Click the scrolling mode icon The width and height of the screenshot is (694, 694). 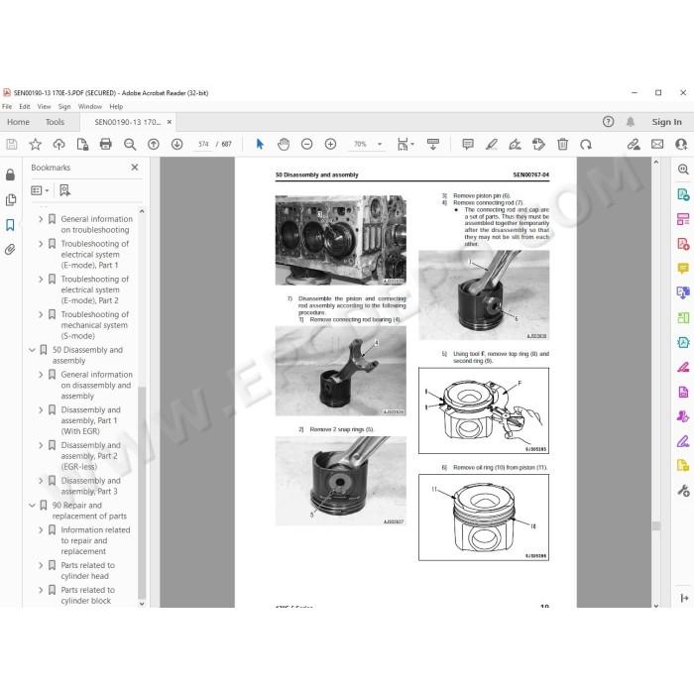[433, 145]
